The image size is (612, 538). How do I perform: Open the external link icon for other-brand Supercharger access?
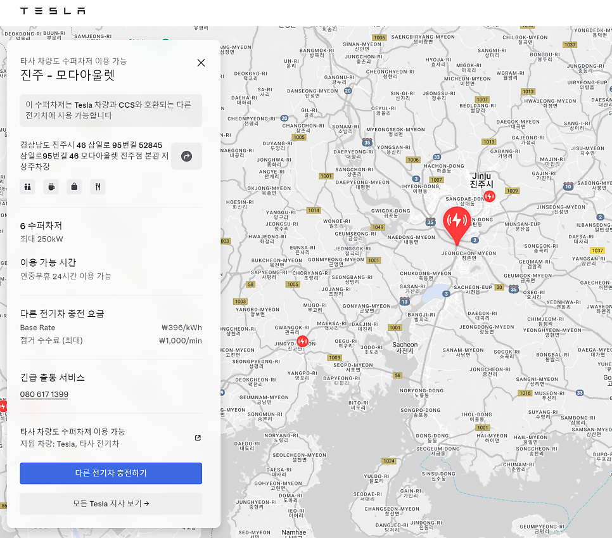tap(198, 438)
